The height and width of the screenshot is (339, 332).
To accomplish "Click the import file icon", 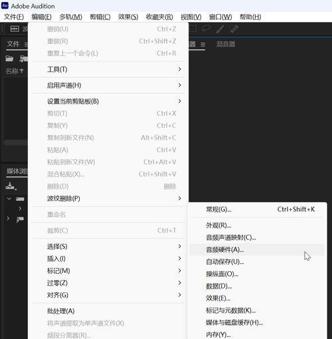I will tap(23, 58).
